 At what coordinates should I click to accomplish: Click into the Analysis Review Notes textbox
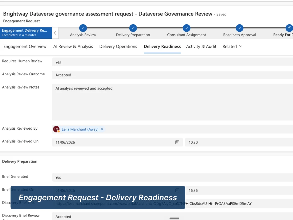click(x=172, y=102)
